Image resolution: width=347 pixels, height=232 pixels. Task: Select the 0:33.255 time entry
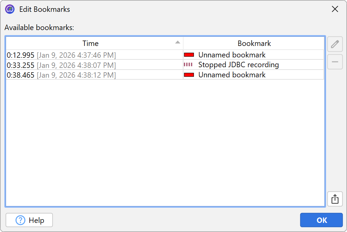(x=21, y=65)
